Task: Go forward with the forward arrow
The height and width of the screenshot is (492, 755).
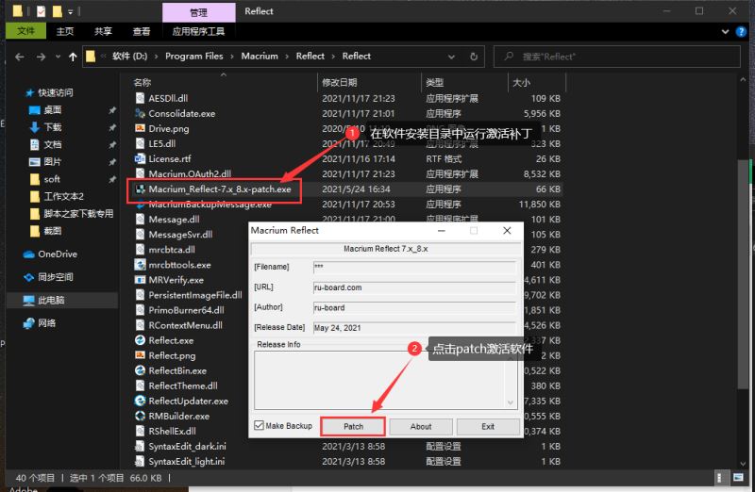Action: 41,57
